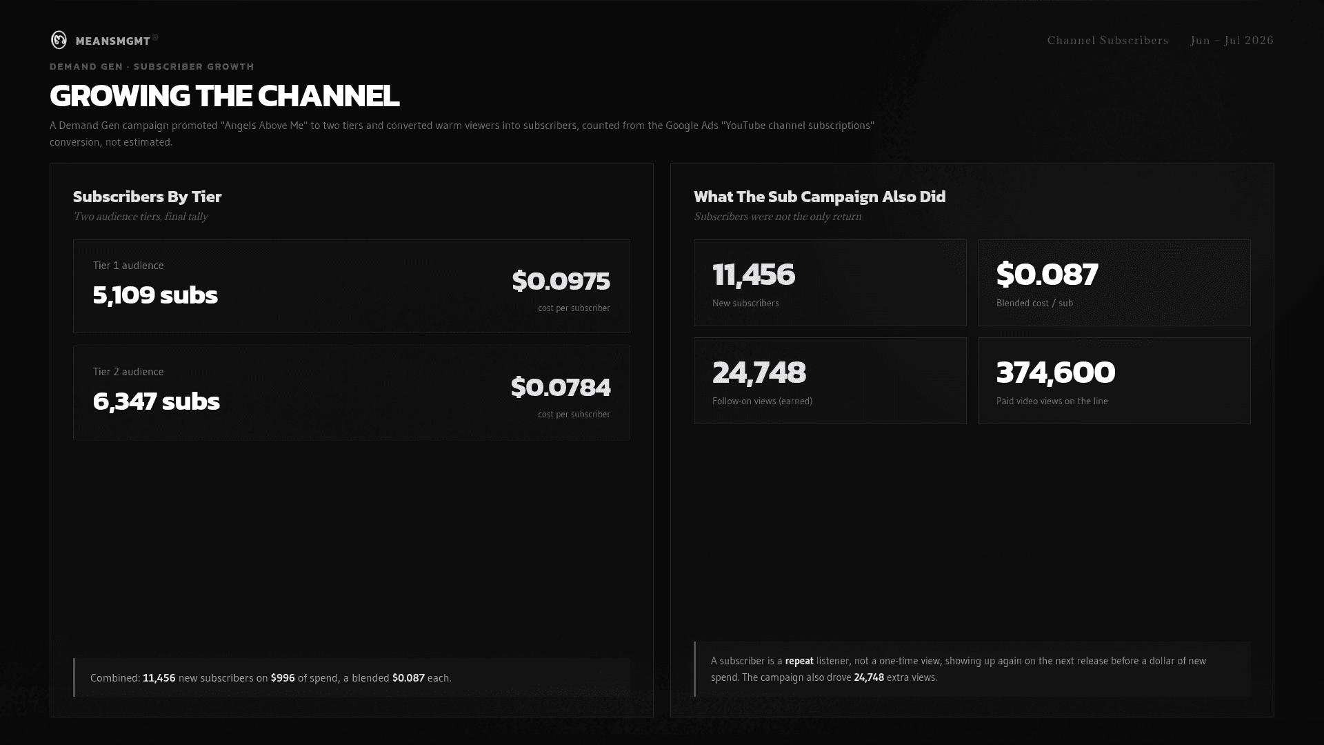Select the 374,600 Paid video views tile
This screenshot has width=1324, height=745.
point(1114,381)
